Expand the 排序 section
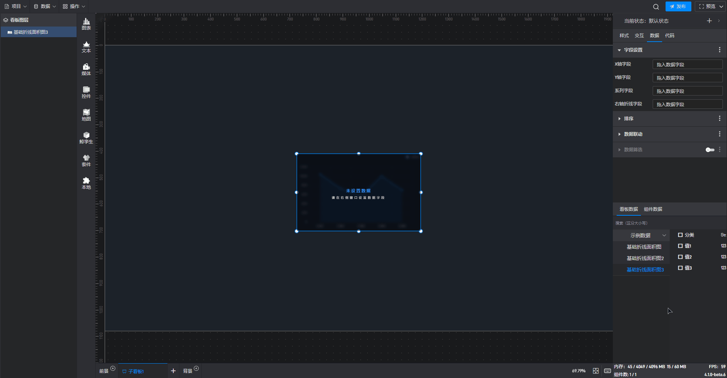The height and width of the screenshot is (378, 727). click(619, 119)
